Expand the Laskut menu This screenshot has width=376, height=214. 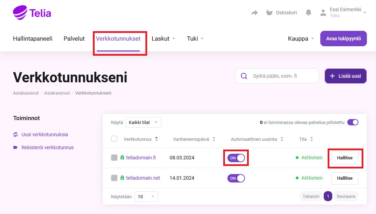click(x=163, y=39)
